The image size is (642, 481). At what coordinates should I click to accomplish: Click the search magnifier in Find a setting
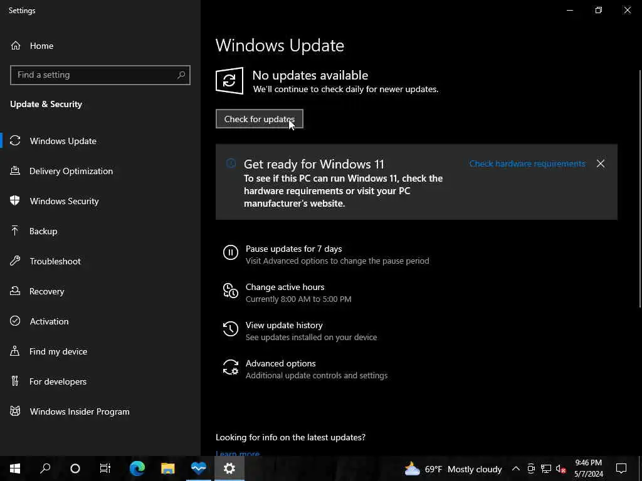click(181, 75)
